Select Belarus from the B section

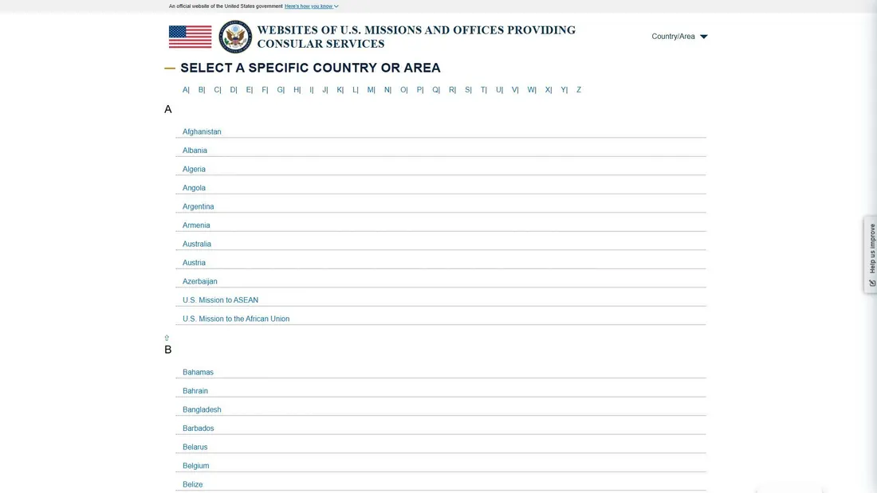pyautogui.click(x=195, y=447)
